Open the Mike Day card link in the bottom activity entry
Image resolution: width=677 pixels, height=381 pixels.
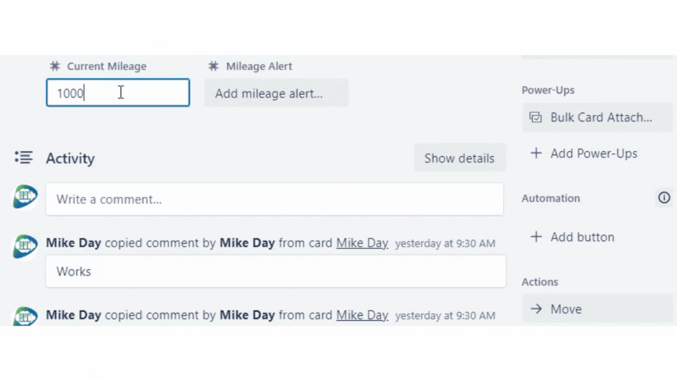click(363, 315)
